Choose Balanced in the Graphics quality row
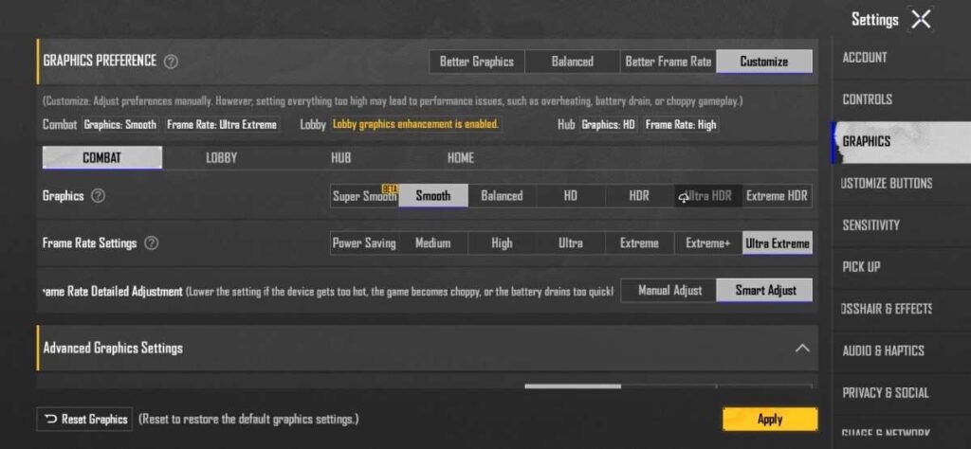 [x=502, y=195]
